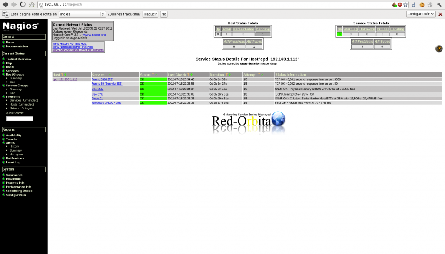The image size is (445, 254).
Task: Click the yellow question mark help icon
Action: pos(439,49)
